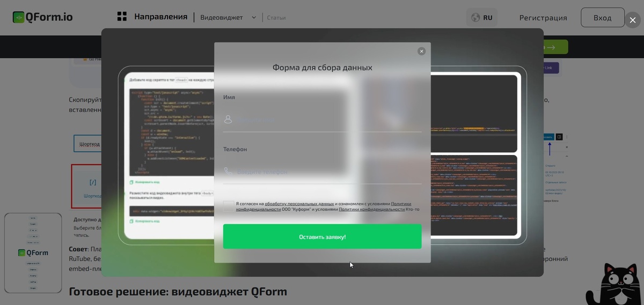Click the Шорткод block icon in red box

pos(92,183)
